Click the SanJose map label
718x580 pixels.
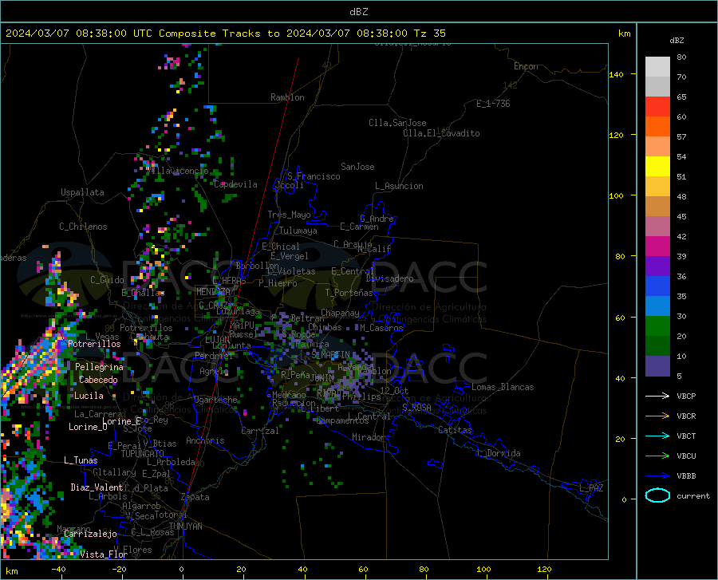[x=357, y=167]
